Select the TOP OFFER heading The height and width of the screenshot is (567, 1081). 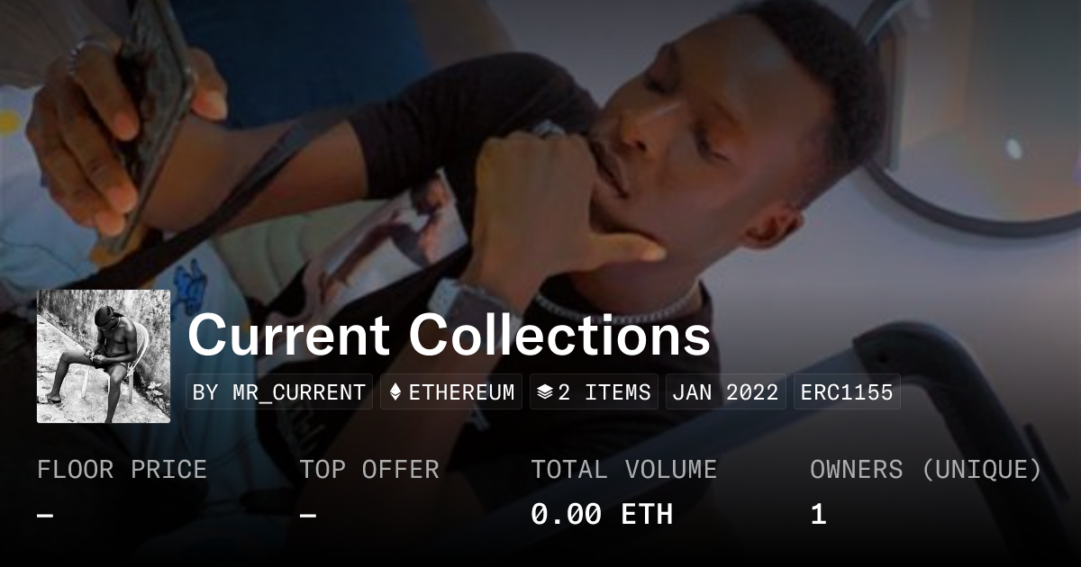(369, 470)
